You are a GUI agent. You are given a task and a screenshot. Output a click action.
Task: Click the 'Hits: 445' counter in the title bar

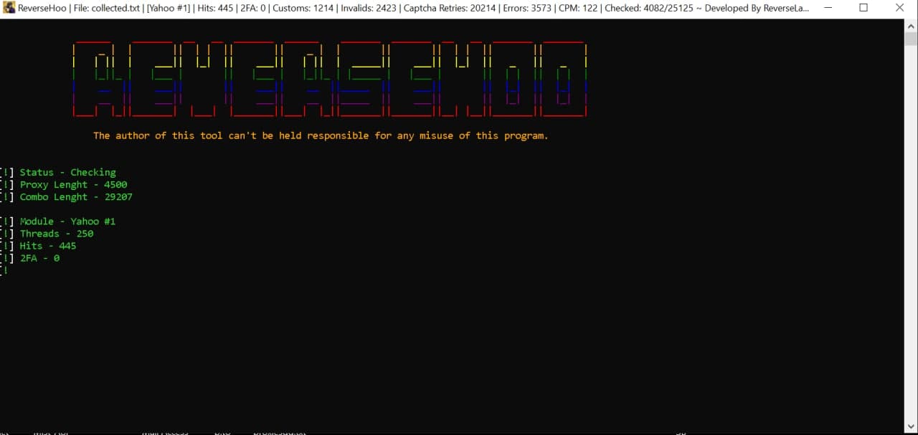(214, 8)
